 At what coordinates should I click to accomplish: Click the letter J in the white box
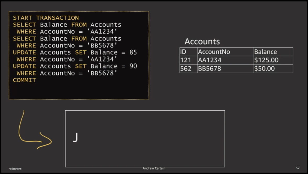click(x=75, y=137)
